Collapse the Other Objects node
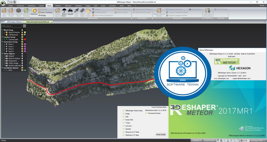 3,54
